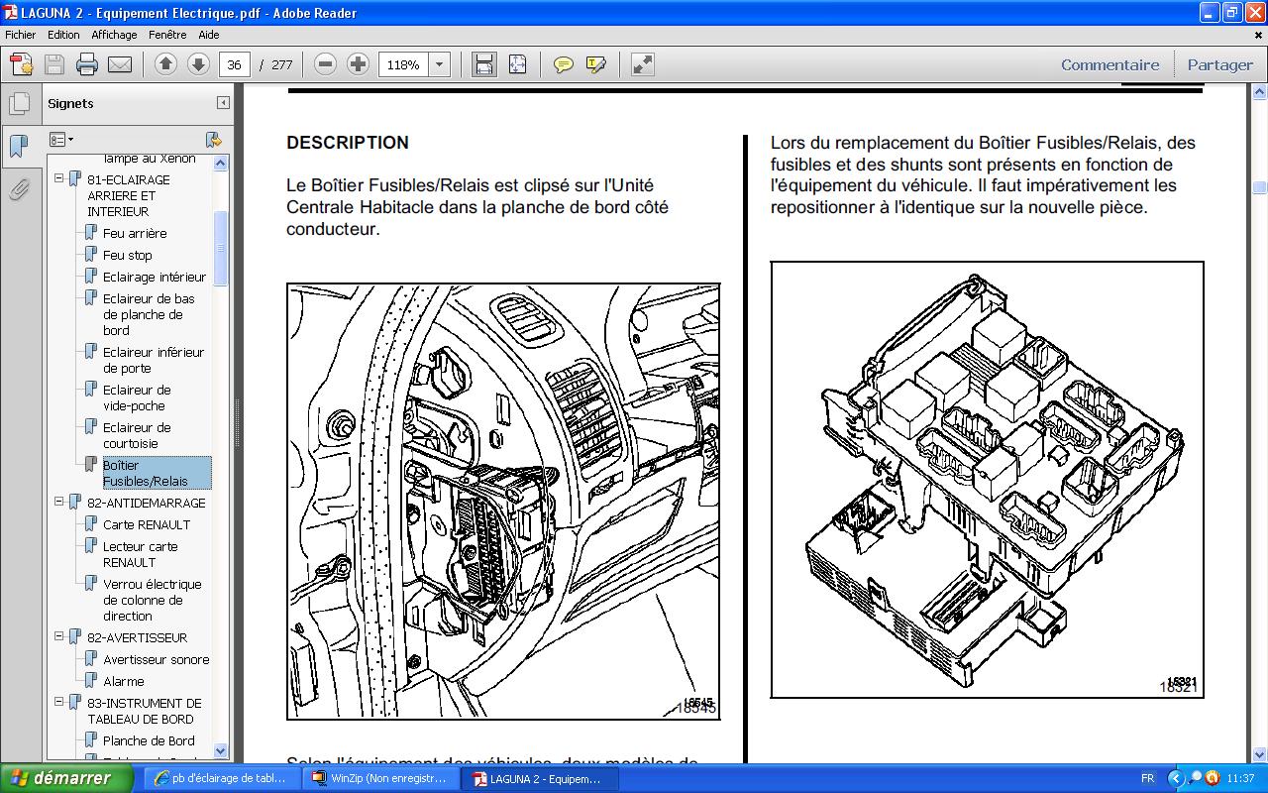The image size is (1268, 793).
Task: Open the Aide menu
Action: pyautogui.click(x=208, y=34)
